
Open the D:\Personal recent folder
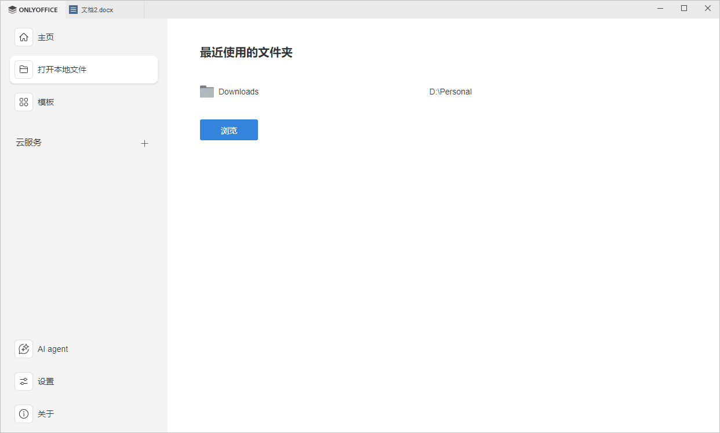point(450,91)
